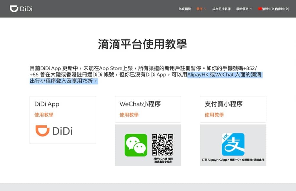Click the flag icon beside 繁體中文
The height and width of the screenshot is (191, 296).
tap(260, 9)
